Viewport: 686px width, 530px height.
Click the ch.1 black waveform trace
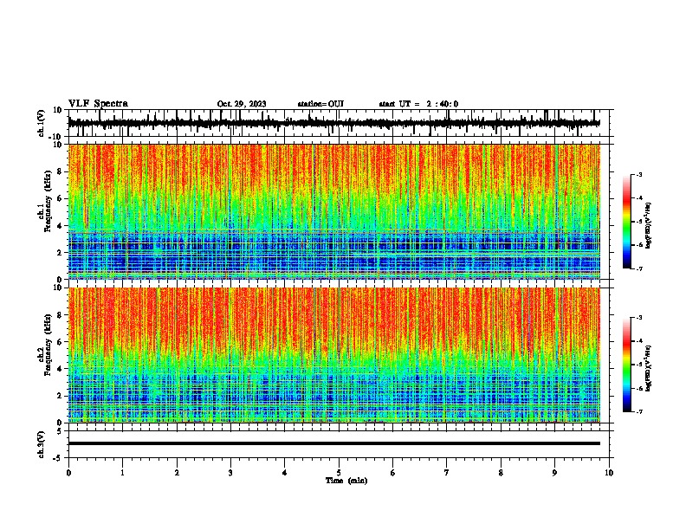pyautogui.click(x=333, y=123)
